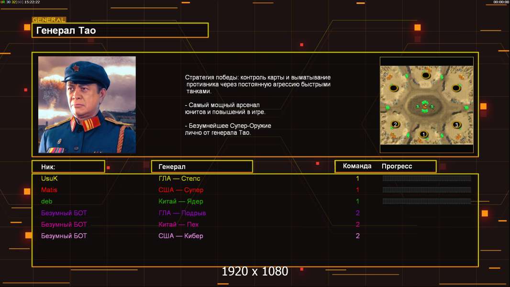Click the center base on the minimap

tap(425, 106)
